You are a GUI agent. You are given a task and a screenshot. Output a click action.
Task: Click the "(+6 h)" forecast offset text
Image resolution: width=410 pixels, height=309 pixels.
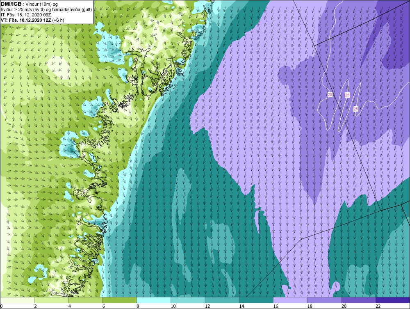pos(58,20)
